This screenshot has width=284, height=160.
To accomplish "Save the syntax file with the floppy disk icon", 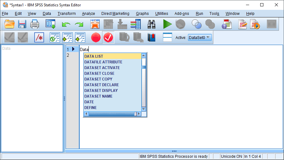I will pyautogui.click(x=22, y=24).
